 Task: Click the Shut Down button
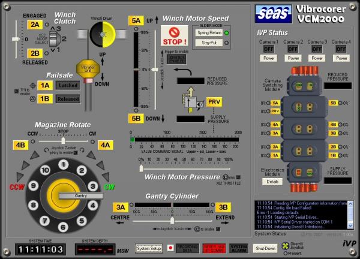tap(265, 248)
